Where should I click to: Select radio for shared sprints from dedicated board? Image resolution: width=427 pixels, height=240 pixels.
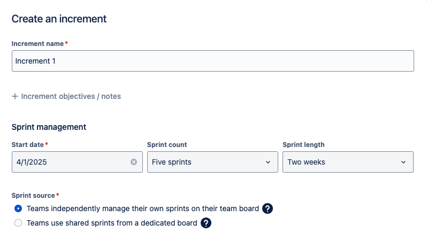pyautogui.click(x=18, y=223)
